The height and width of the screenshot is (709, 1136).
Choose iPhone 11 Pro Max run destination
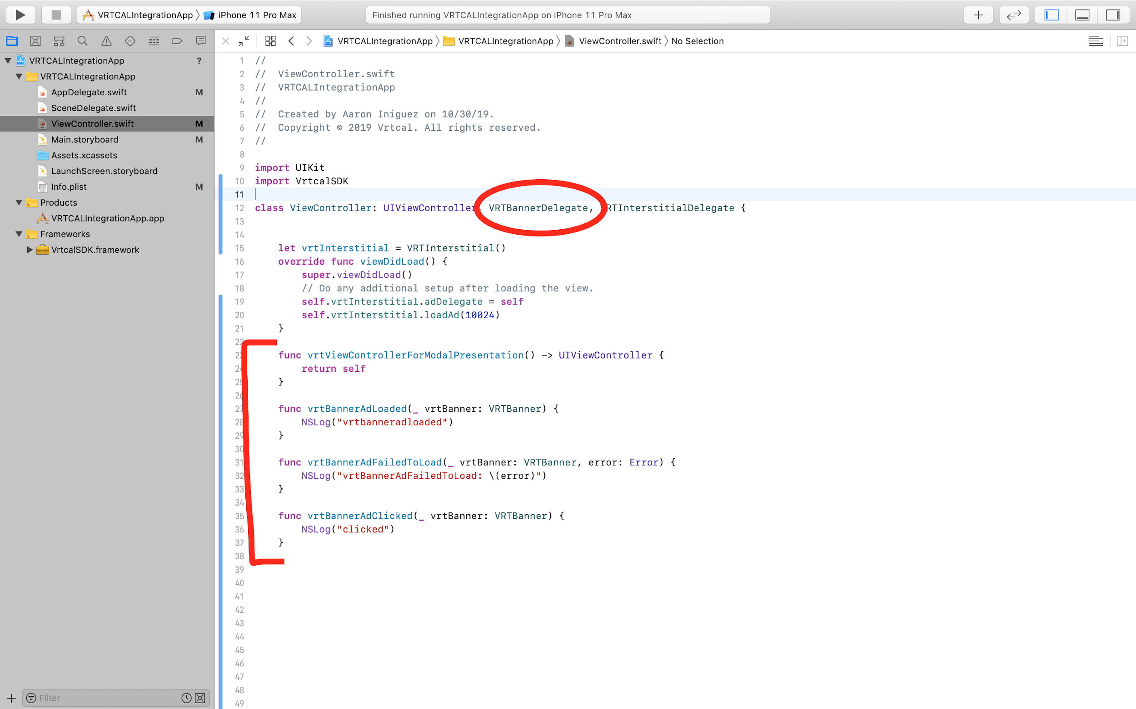(x=257, y=15)
